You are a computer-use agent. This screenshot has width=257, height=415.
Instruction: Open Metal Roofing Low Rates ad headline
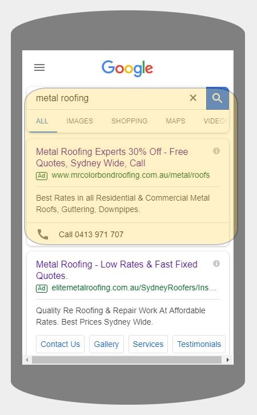117,270
